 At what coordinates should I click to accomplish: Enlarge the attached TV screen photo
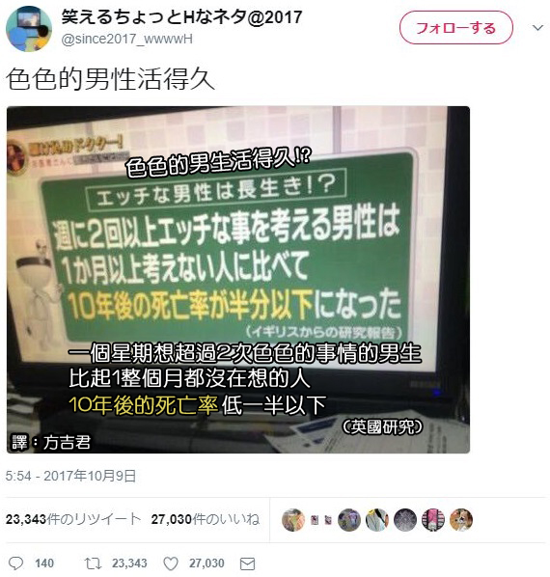[x=238, y=280]
